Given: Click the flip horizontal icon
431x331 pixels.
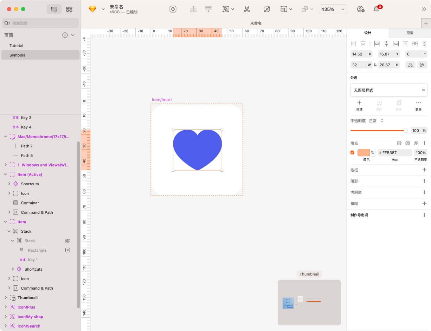Looking at the screenshot, I should (x=410, y=65).
